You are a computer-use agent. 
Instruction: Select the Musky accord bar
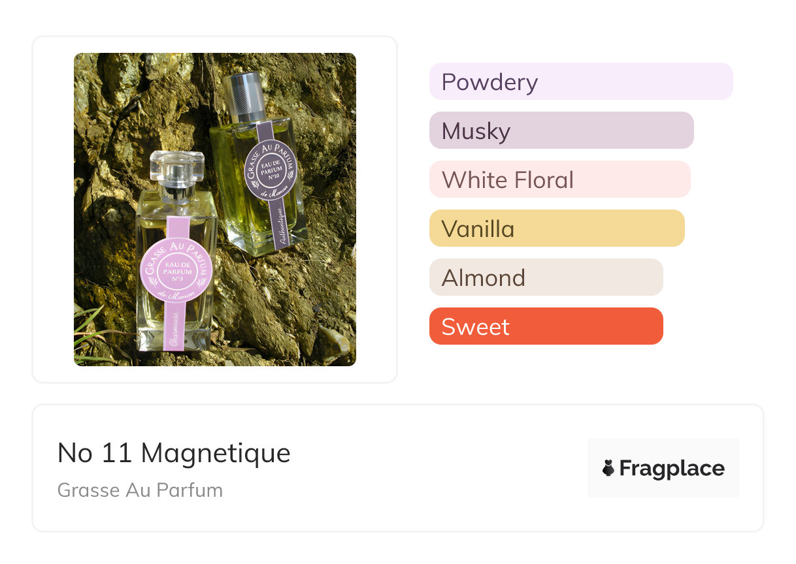click(x=561, y=131)
